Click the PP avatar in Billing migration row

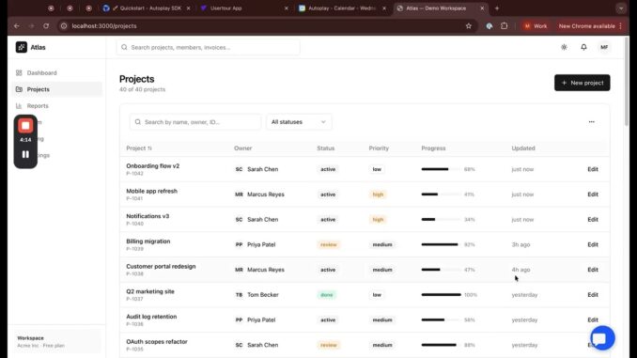tap(239, 244)
